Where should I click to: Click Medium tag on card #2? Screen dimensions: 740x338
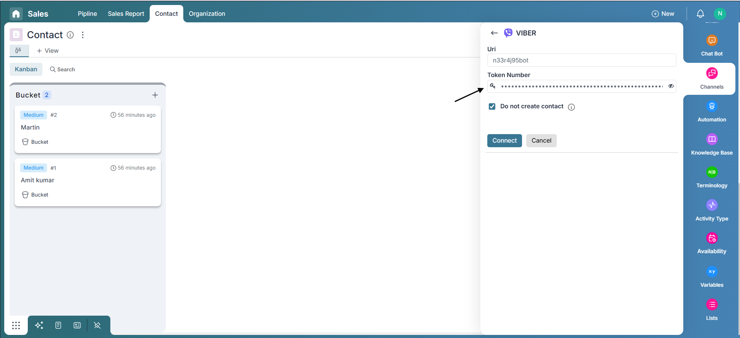(34, 115)
